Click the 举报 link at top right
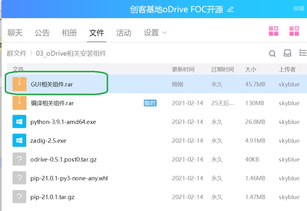The height and width of the screenshot is (211, 307). click(x=298, y=9)
